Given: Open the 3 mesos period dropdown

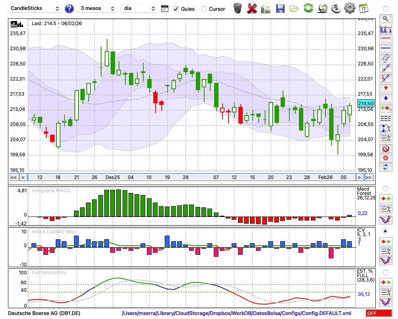Looking at the screenshot, I should coord(97,8).
